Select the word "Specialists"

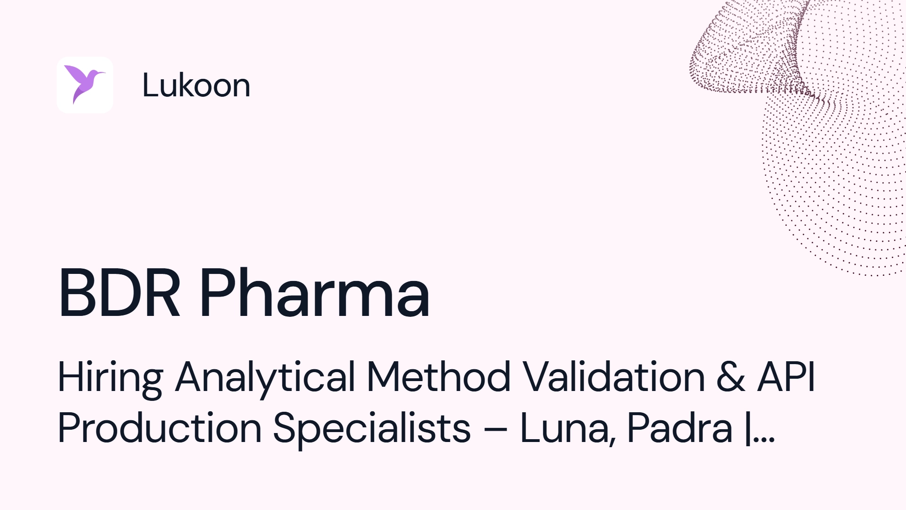click(x=372, y=429)
